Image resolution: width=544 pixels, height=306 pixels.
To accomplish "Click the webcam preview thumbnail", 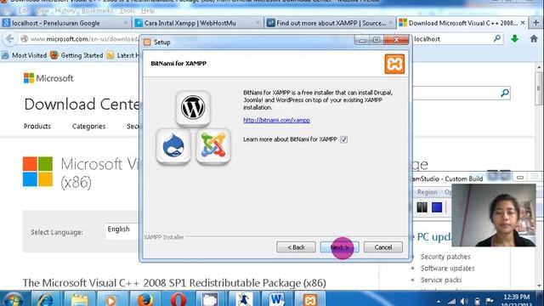I will click(493, 215).
